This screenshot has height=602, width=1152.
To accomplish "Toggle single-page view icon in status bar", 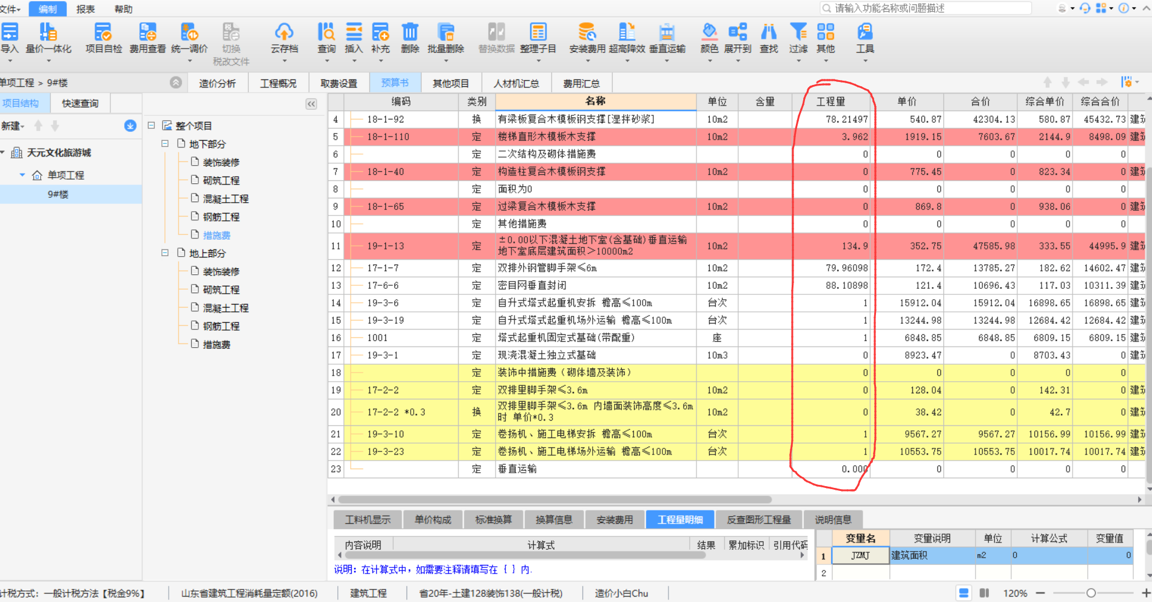I will pyautogui.click(x=963, y=593).
